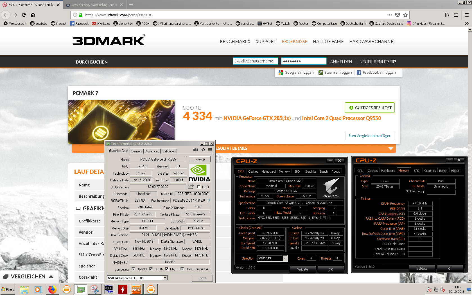The height and width of the screenshot is (295, 472).
Task: Expand Resultat Details orange arrow
Action: 390,148
